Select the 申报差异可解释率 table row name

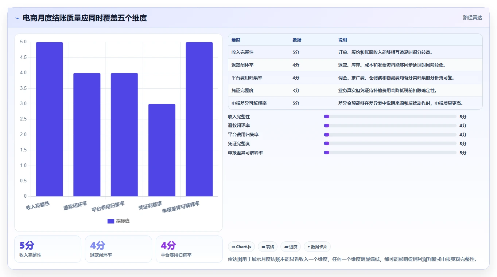point(249,103)
